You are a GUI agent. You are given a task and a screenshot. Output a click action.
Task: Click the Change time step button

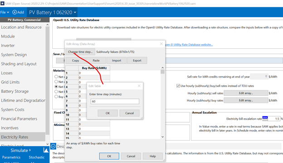click(80, 52)
